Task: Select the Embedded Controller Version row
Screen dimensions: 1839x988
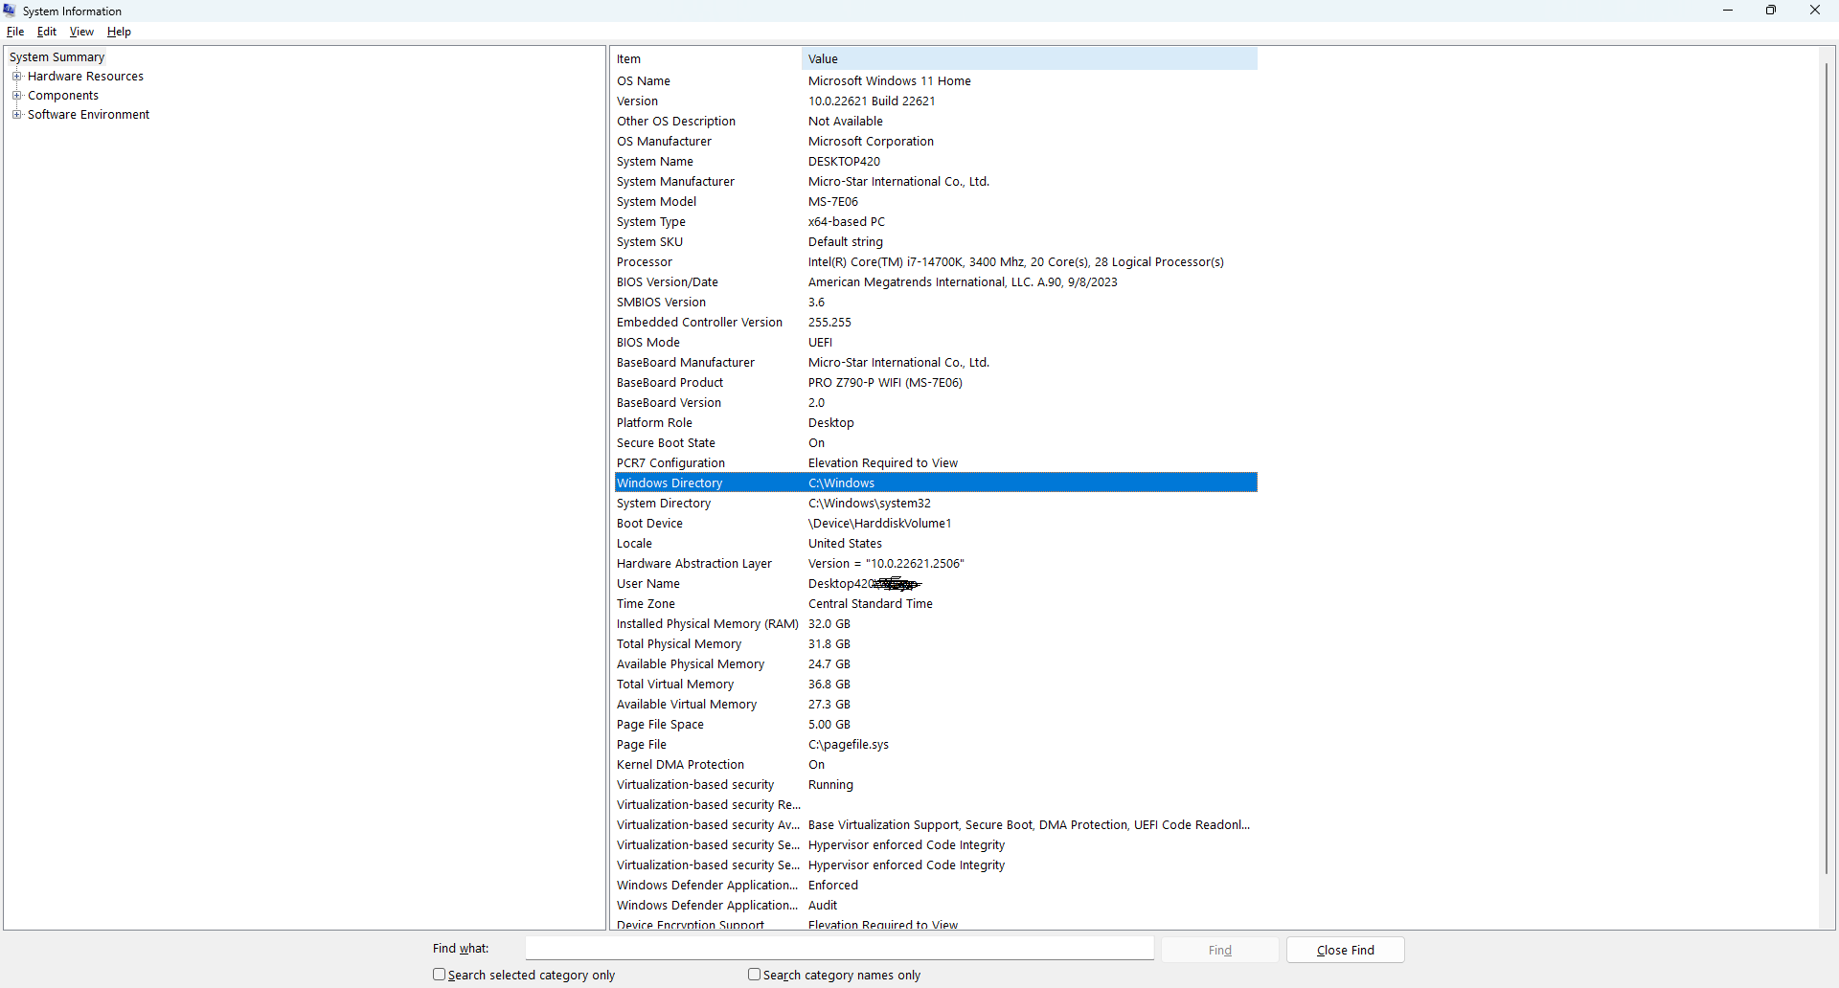Action: [936, 323]
